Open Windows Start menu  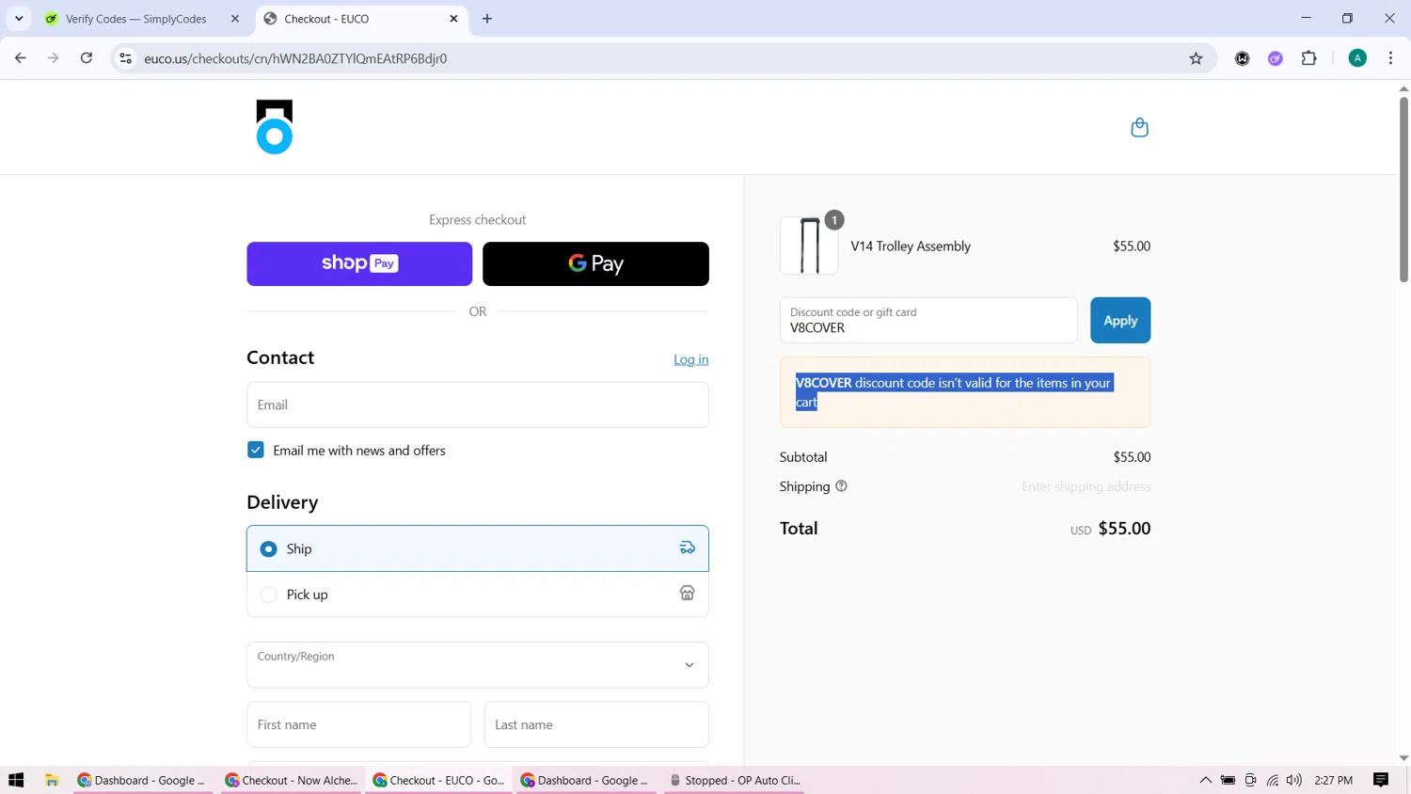pyautogui.click(x=16, y=780)
